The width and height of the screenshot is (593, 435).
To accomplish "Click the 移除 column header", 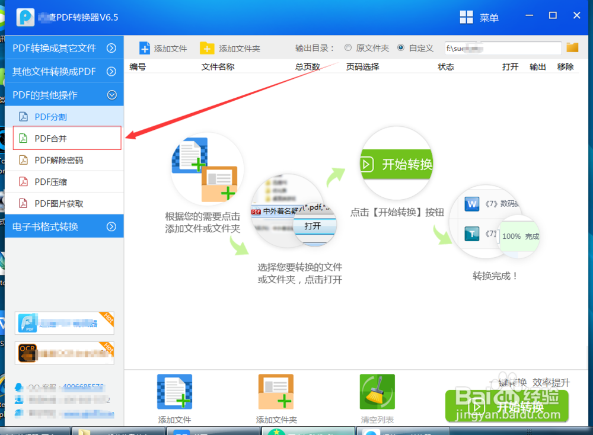I will pos(565,67).
